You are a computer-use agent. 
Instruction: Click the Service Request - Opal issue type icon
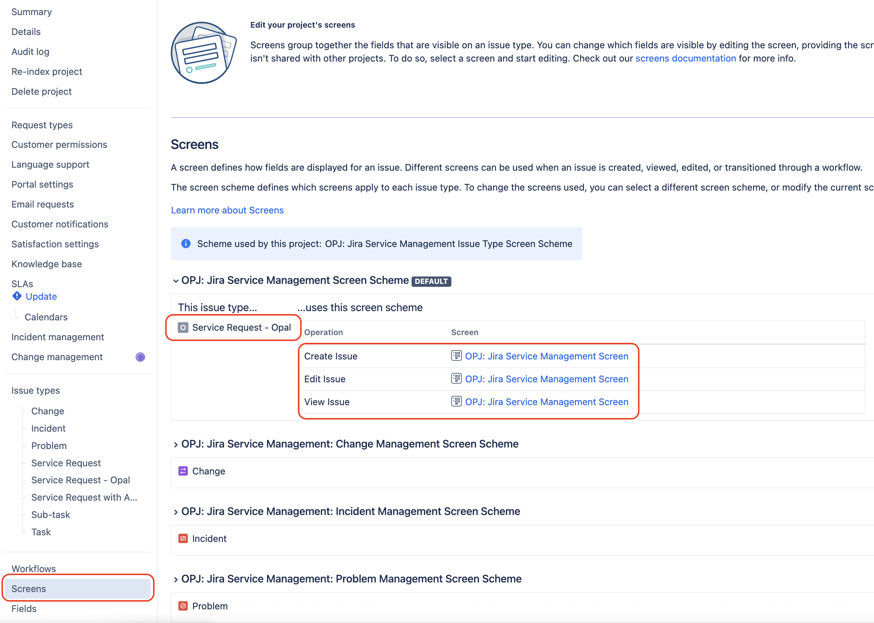(x=183, y=328)
